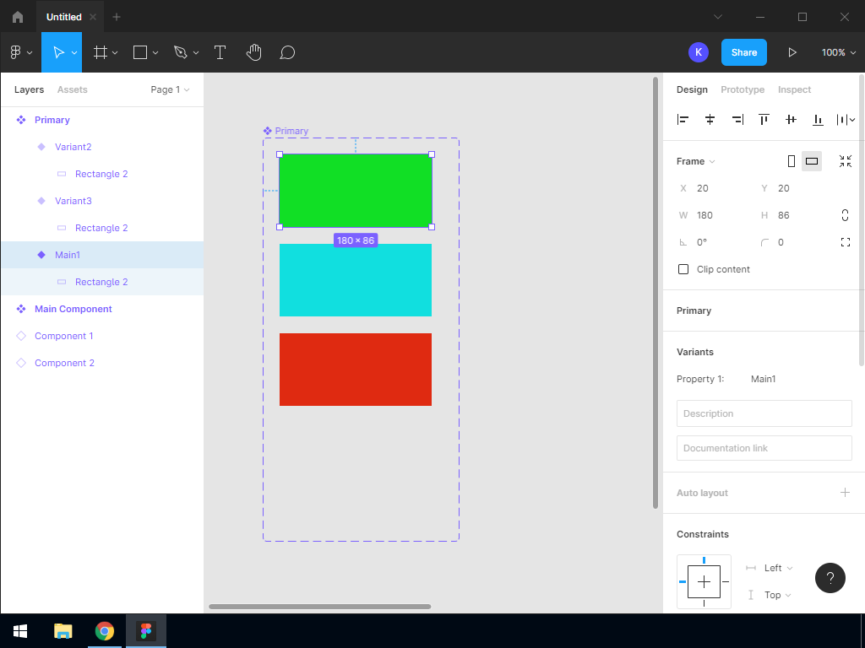Select the Hand tool
Screen dimensions: 865x648
pos(253,52)
